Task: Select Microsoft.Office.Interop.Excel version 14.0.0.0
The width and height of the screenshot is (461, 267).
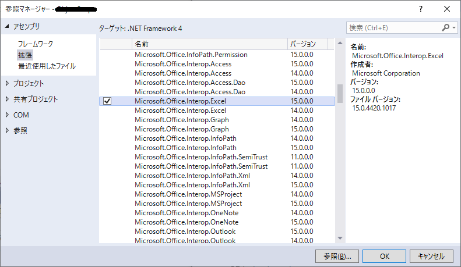Action: 217,111
